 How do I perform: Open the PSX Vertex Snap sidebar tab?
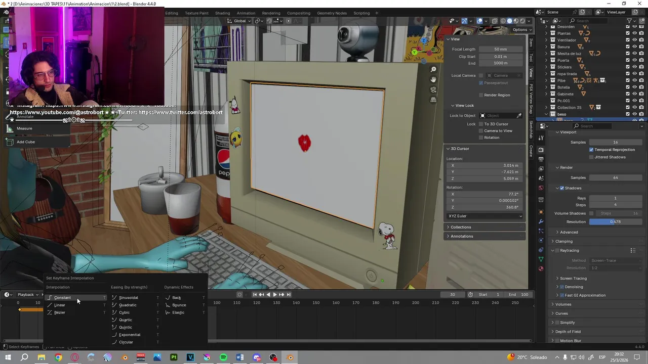pos(531,99)
